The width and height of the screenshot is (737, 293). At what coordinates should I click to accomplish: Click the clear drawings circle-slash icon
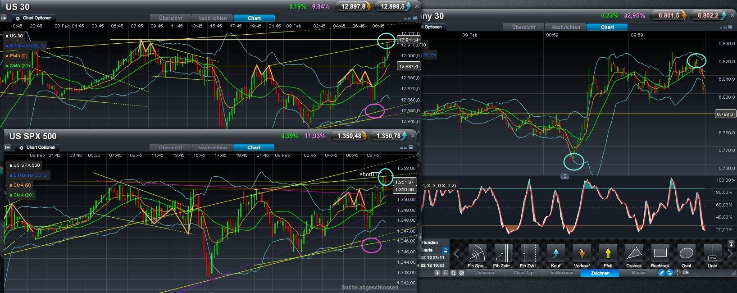pyautogui.click(x=462, y=273)
